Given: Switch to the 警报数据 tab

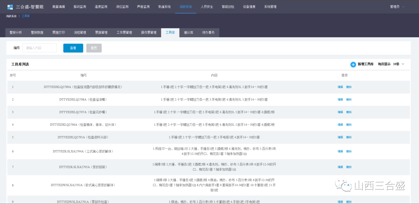Looking at the screenshot, I should click(37, 33).
